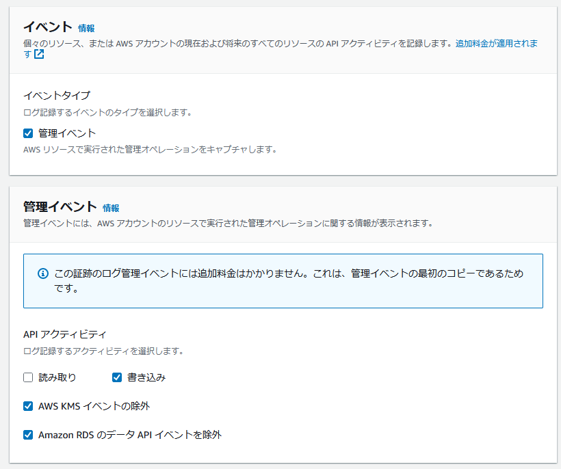Uncheck the 管理イベント event type checkbox

(x=28, y=133)
